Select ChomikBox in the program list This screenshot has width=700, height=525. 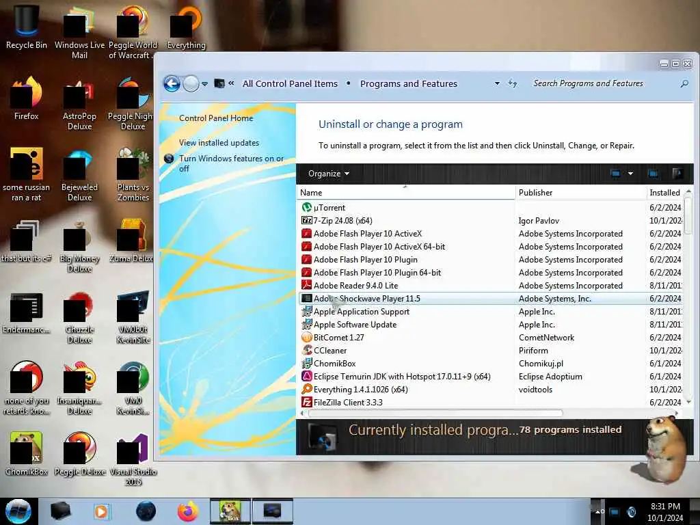pyautogui.click(x=491, y=364)
